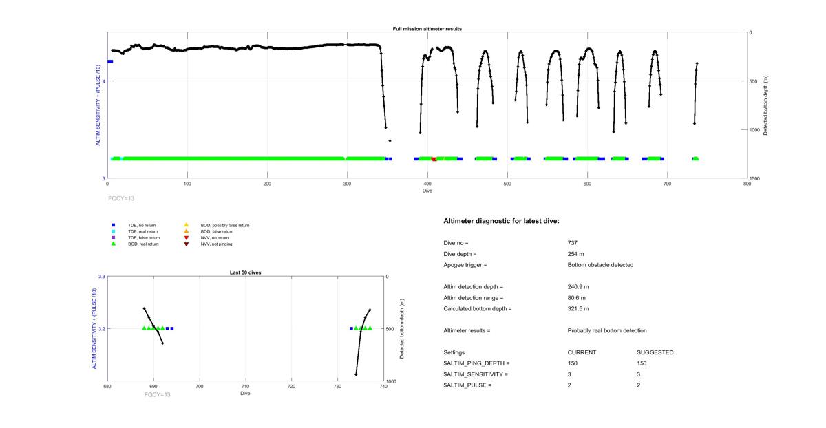Select the legend label 'TDE, false return'

click(142, 237)
